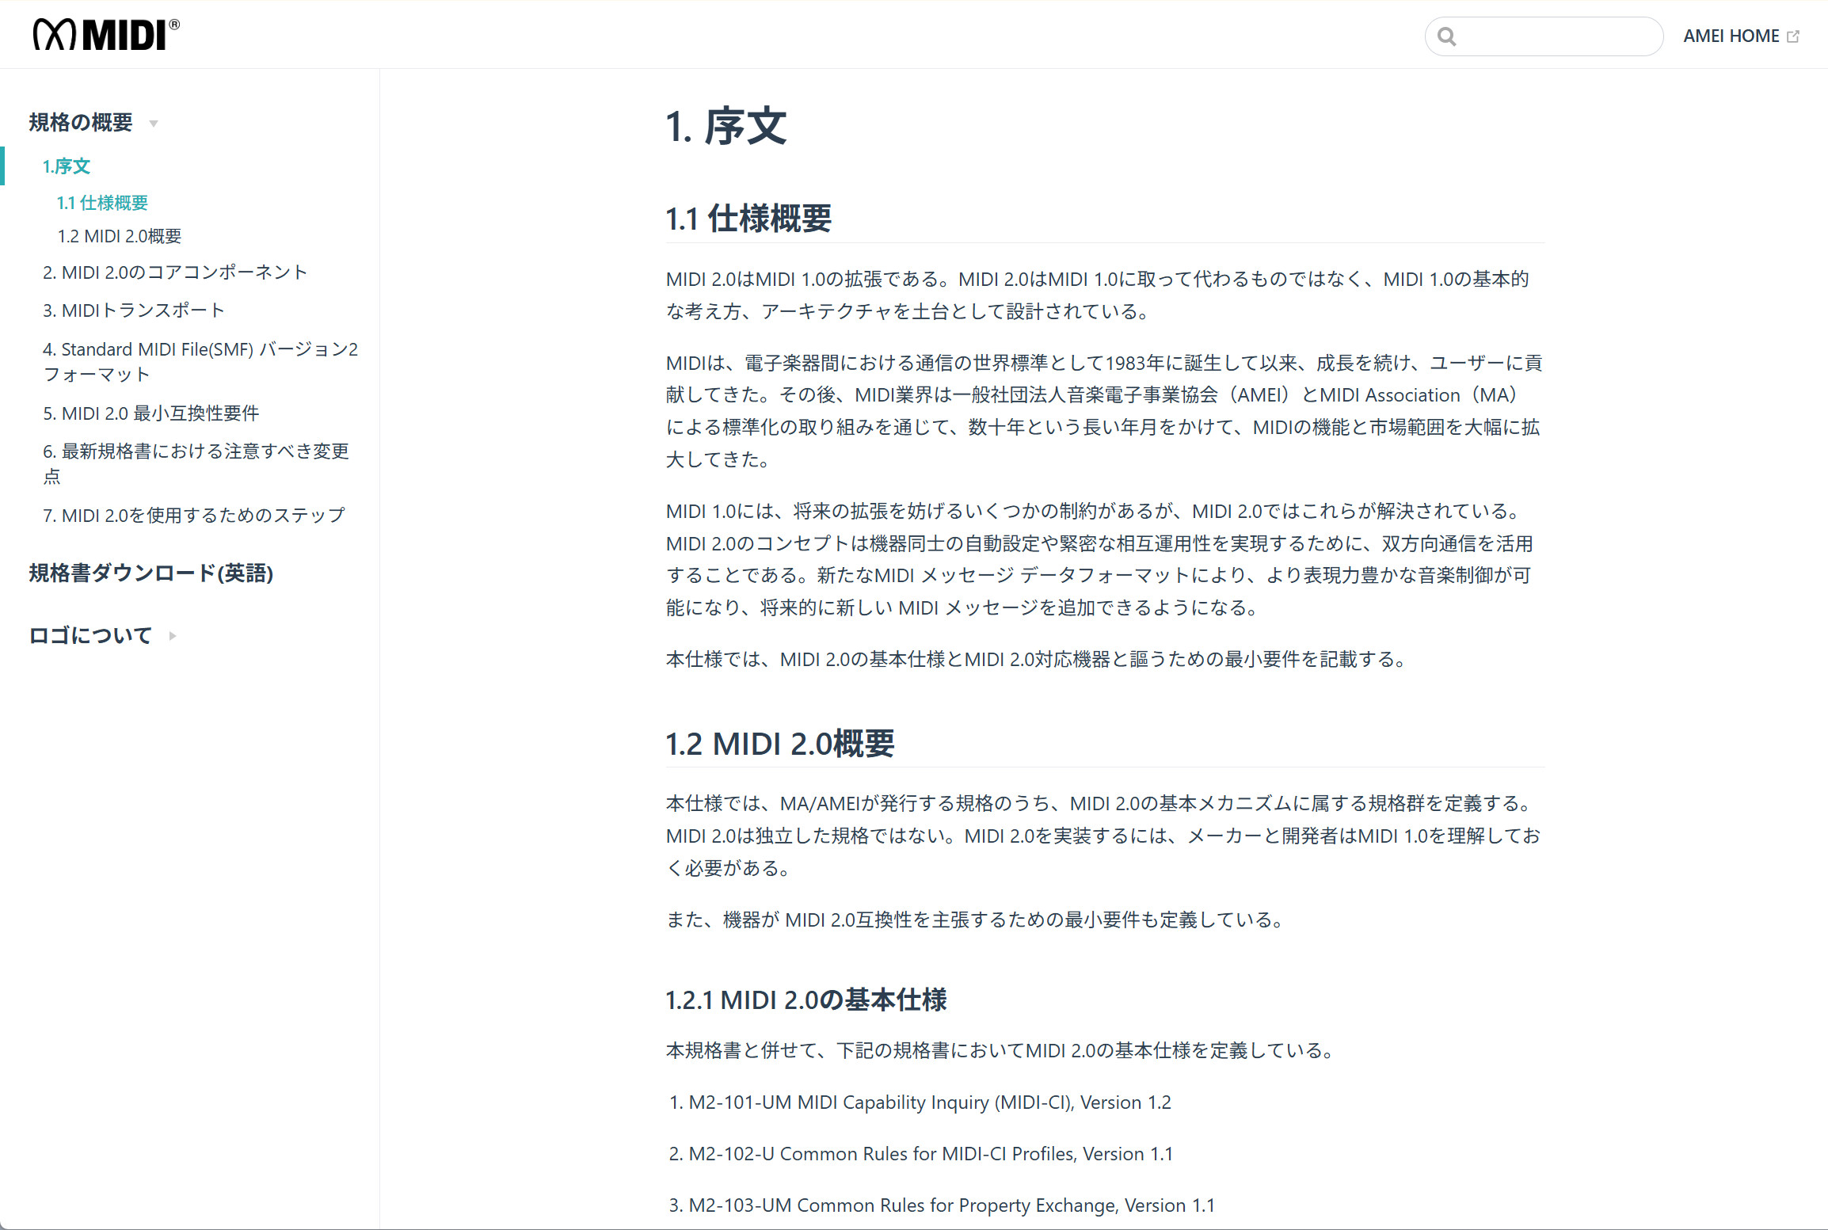The image size is (1828, 1230).
Task: Click the 1. 序文 page title
Action: click(x=725, y=127)
